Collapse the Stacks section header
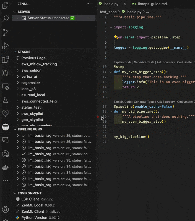 pos(24,52)
